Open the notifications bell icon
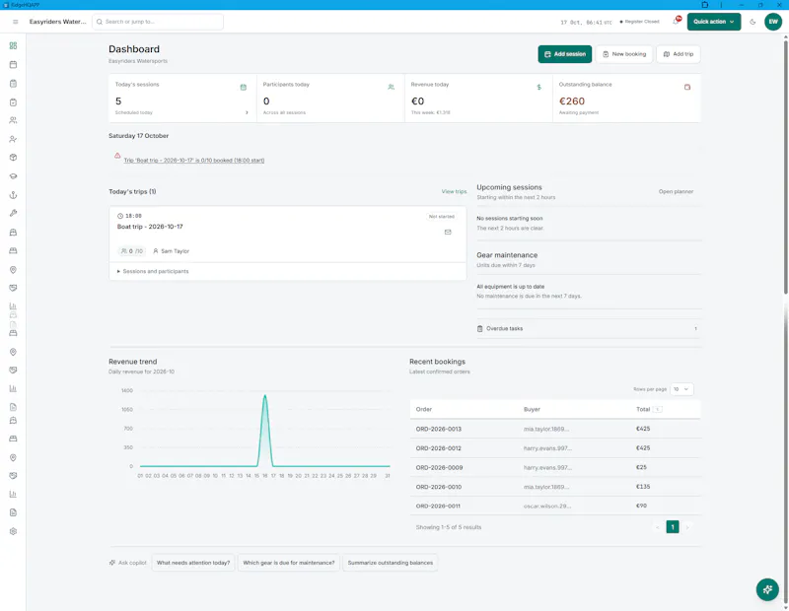 point(677,21)
